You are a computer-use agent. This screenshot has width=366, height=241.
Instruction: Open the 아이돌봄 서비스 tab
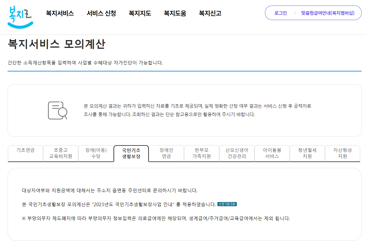[272, 153]
